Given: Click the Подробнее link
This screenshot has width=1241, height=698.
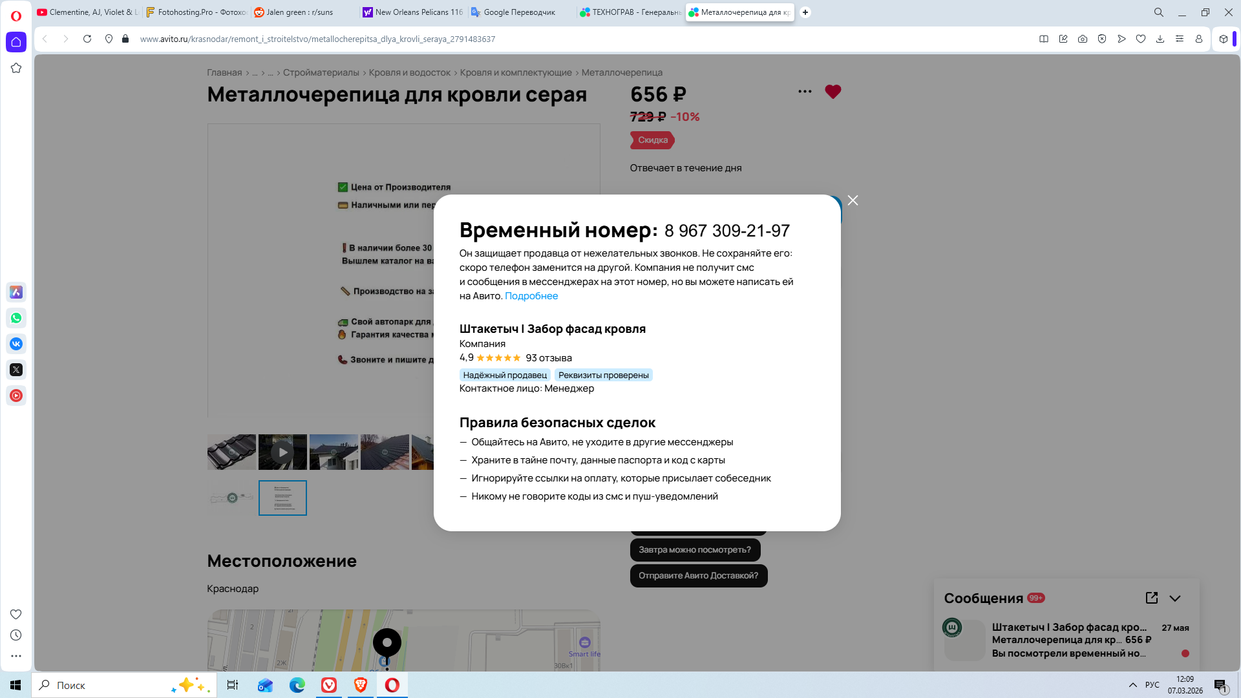Looking at the screenshot, I should [x=531, y=296].
